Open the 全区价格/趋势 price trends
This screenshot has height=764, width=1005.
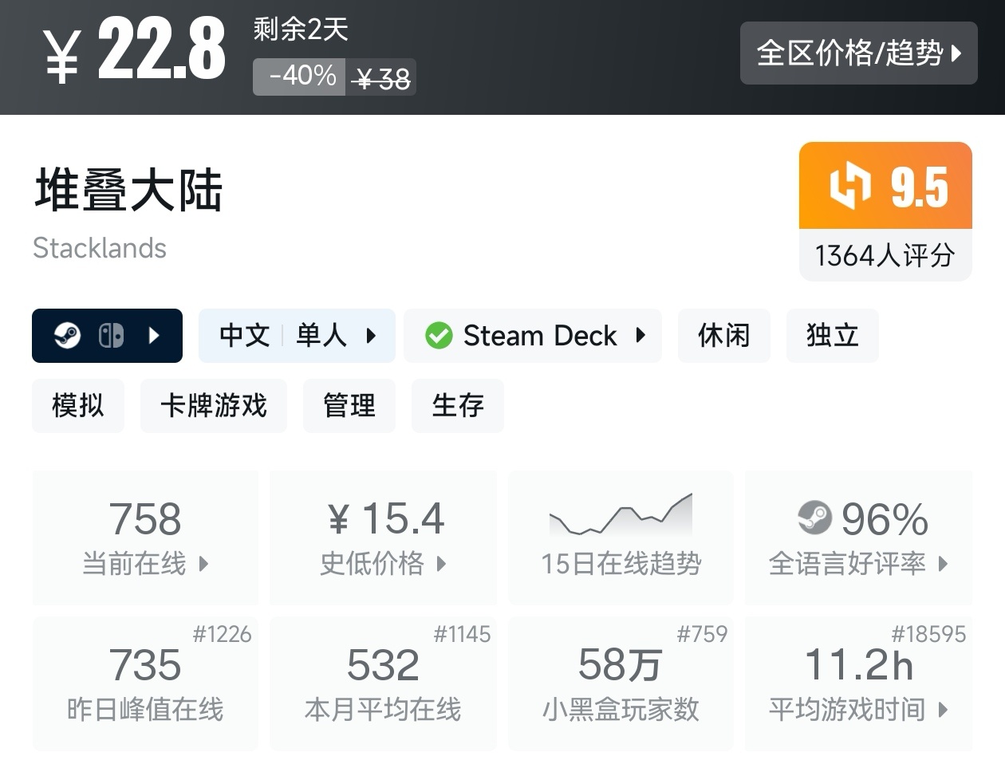point(858,53)
